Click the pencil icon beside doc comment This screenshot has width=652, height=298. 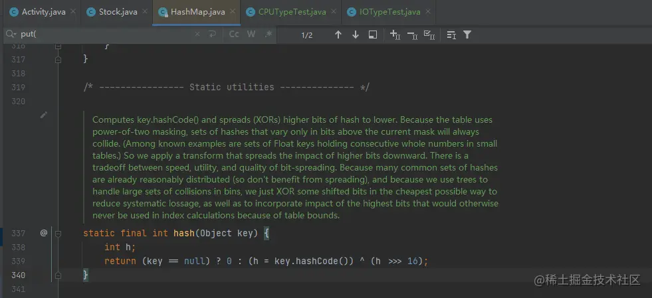tap(44, 115)
